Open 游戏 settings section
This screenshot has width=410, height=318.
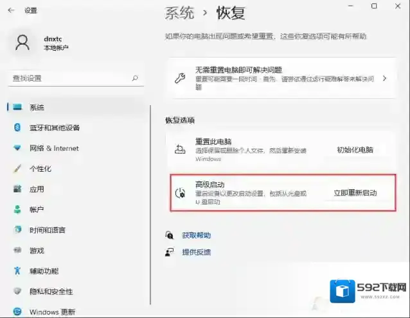(37, 251)
